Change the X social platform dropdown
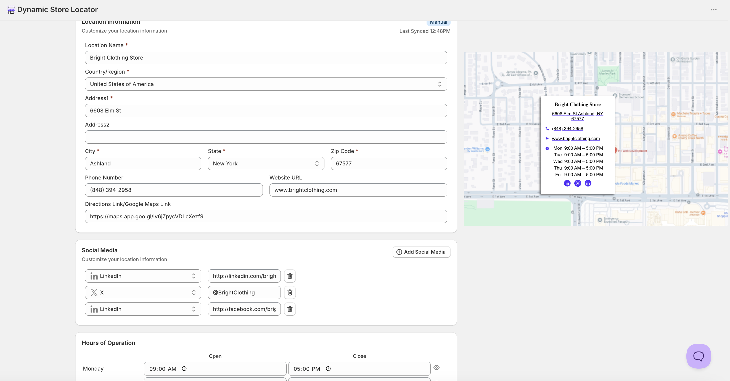The width and height of the screenshot is (730, 381). pos(143,293)
